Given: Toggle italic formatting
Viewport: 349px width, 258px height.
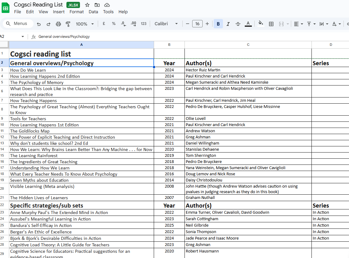Looking at the screenshot, I should pos(228,24).
